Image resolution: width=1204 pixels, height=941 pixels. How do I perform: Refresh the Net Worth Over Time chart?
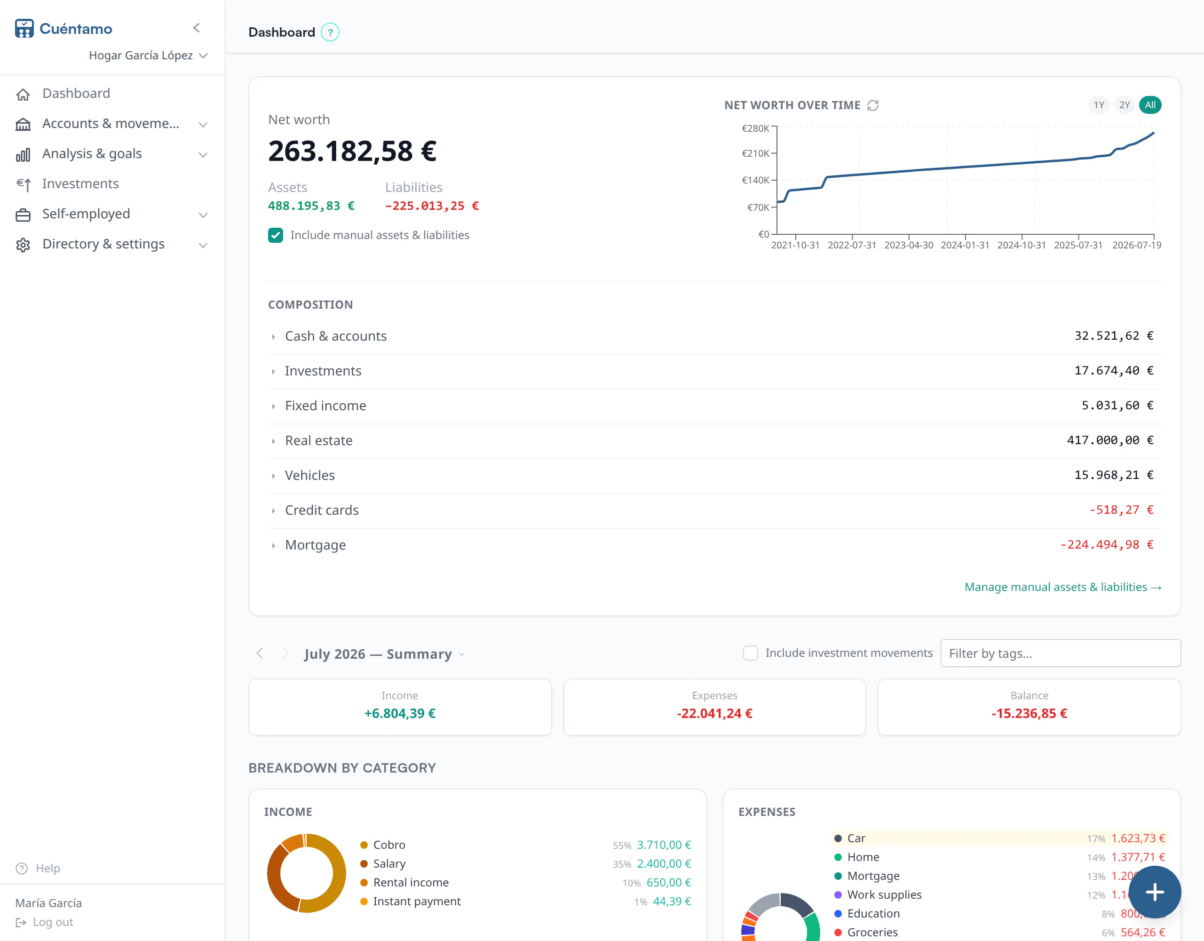coord(873,105)
